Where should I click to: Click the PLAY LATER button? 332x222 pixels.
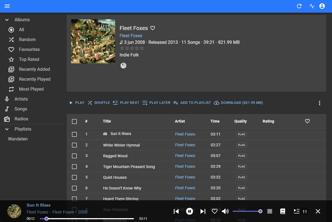pyautogui.click(x=156, y=103)
